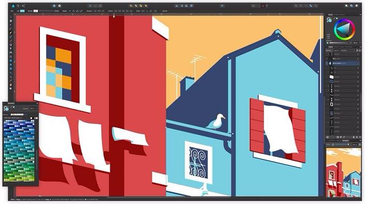Viewport: 365px width, 204px height.
Task: Click the Break Curve action icon
Action: point(115,11)
